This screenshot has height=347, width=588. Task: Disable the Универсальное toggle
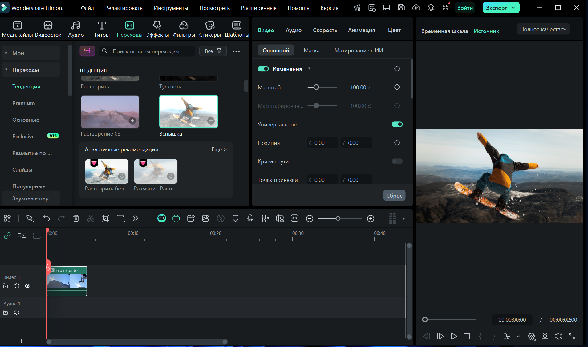pyautogui.click(x=397, y=124)
